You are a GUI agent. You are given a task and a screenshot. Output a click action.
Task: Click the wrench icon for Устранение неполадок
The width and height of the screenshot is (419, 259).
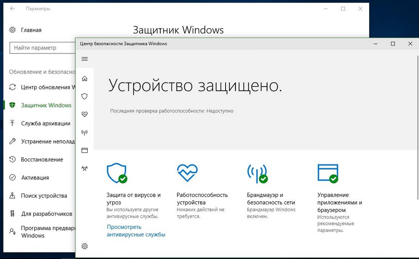13,141
